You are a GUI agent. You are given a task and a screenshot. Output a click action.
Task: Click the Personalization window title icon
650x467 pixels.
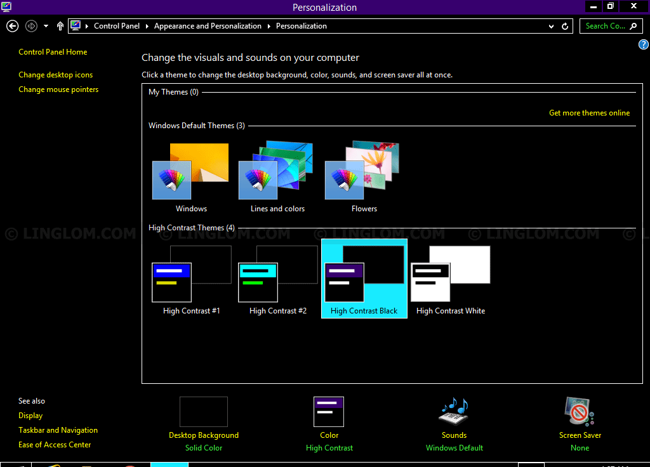tap(6, 6)
